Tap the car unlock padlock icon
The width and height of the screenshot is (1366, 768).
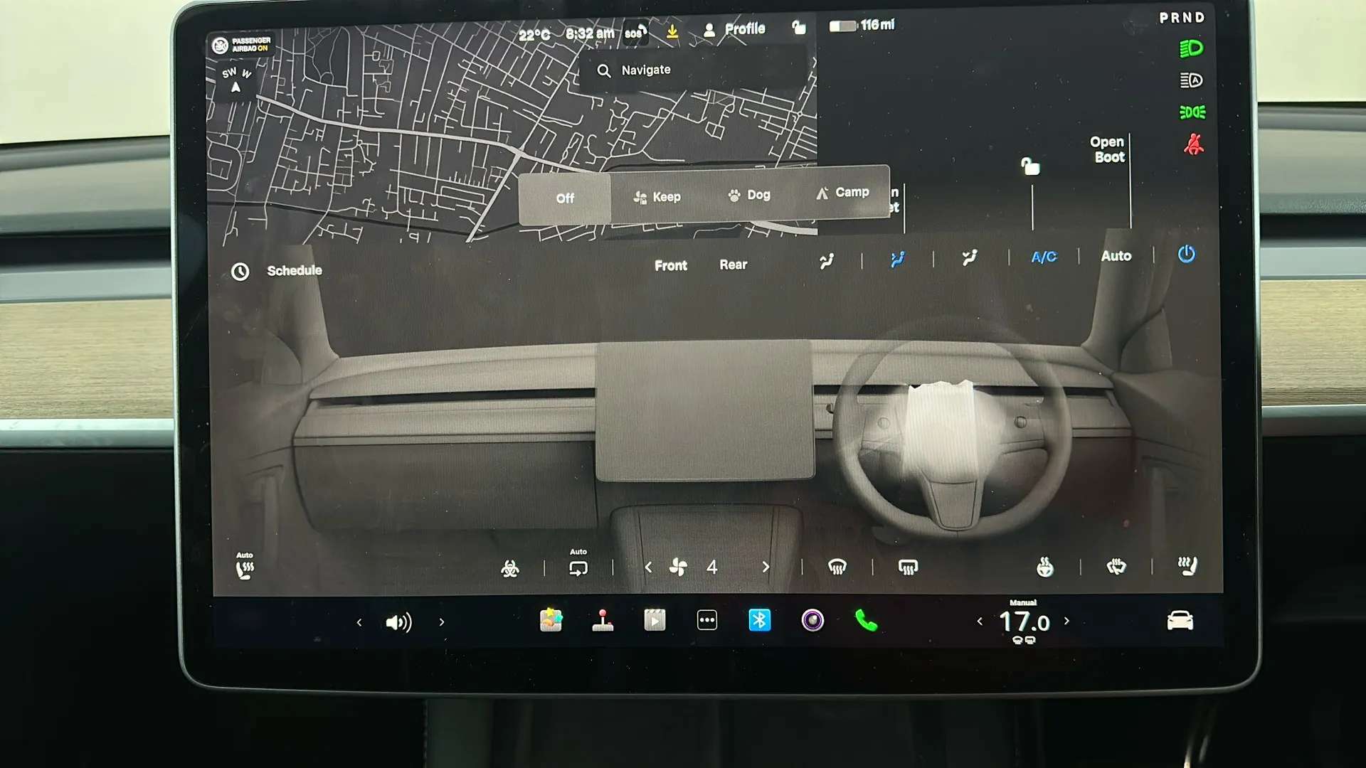1029,166
